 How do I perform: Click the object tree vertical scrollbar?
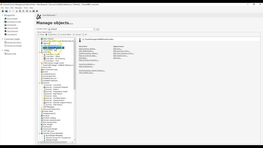(x=75, y=90)
